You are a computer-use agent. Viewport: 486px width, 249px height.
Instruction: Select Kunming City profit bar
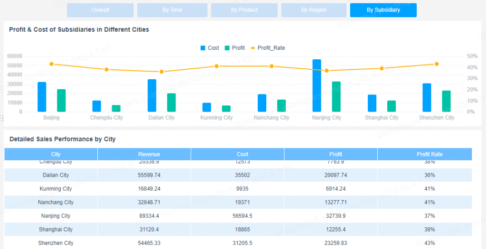(226, 109)
